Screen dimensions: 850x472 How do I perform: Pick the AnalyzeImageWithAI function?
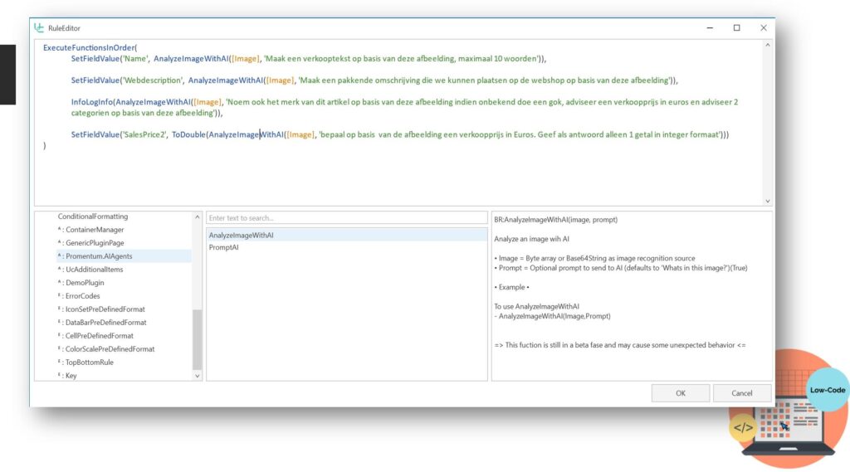(242, 236)
